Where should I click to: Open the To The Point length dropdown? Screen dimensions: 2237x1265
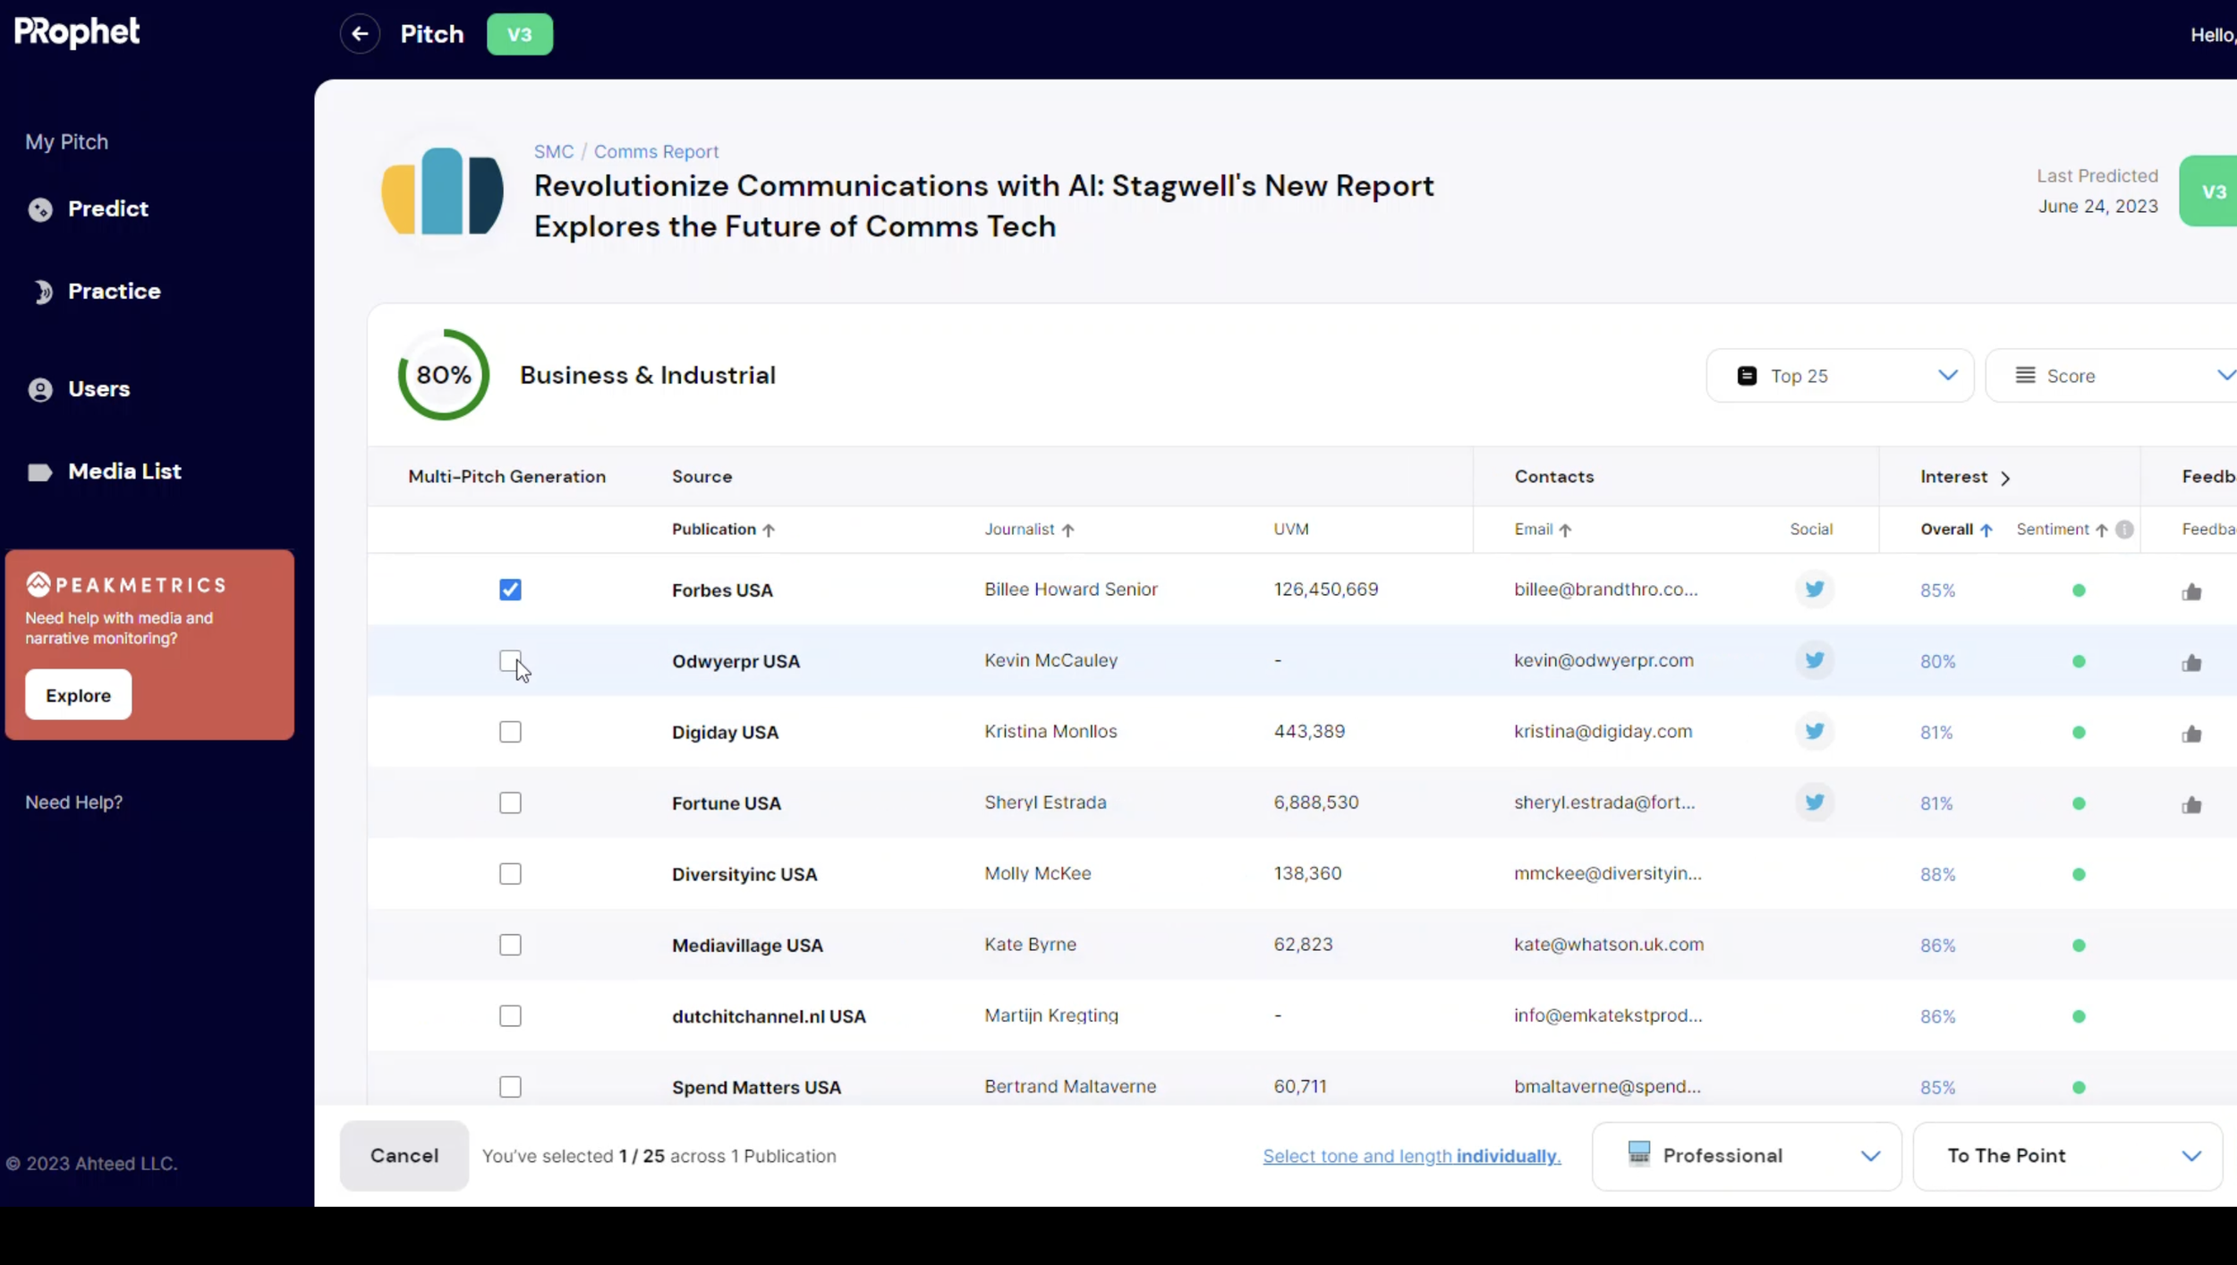(x=2067, y=1156)
